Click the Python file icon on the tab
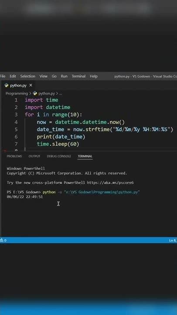 click(7, 85)
